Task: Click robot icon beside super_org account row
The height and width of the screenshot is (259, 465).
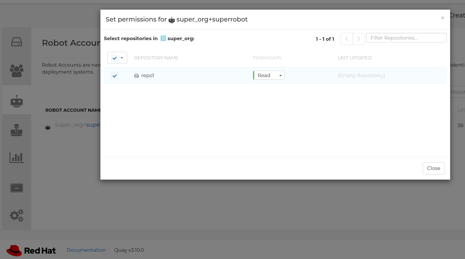Action: point(48,127)
